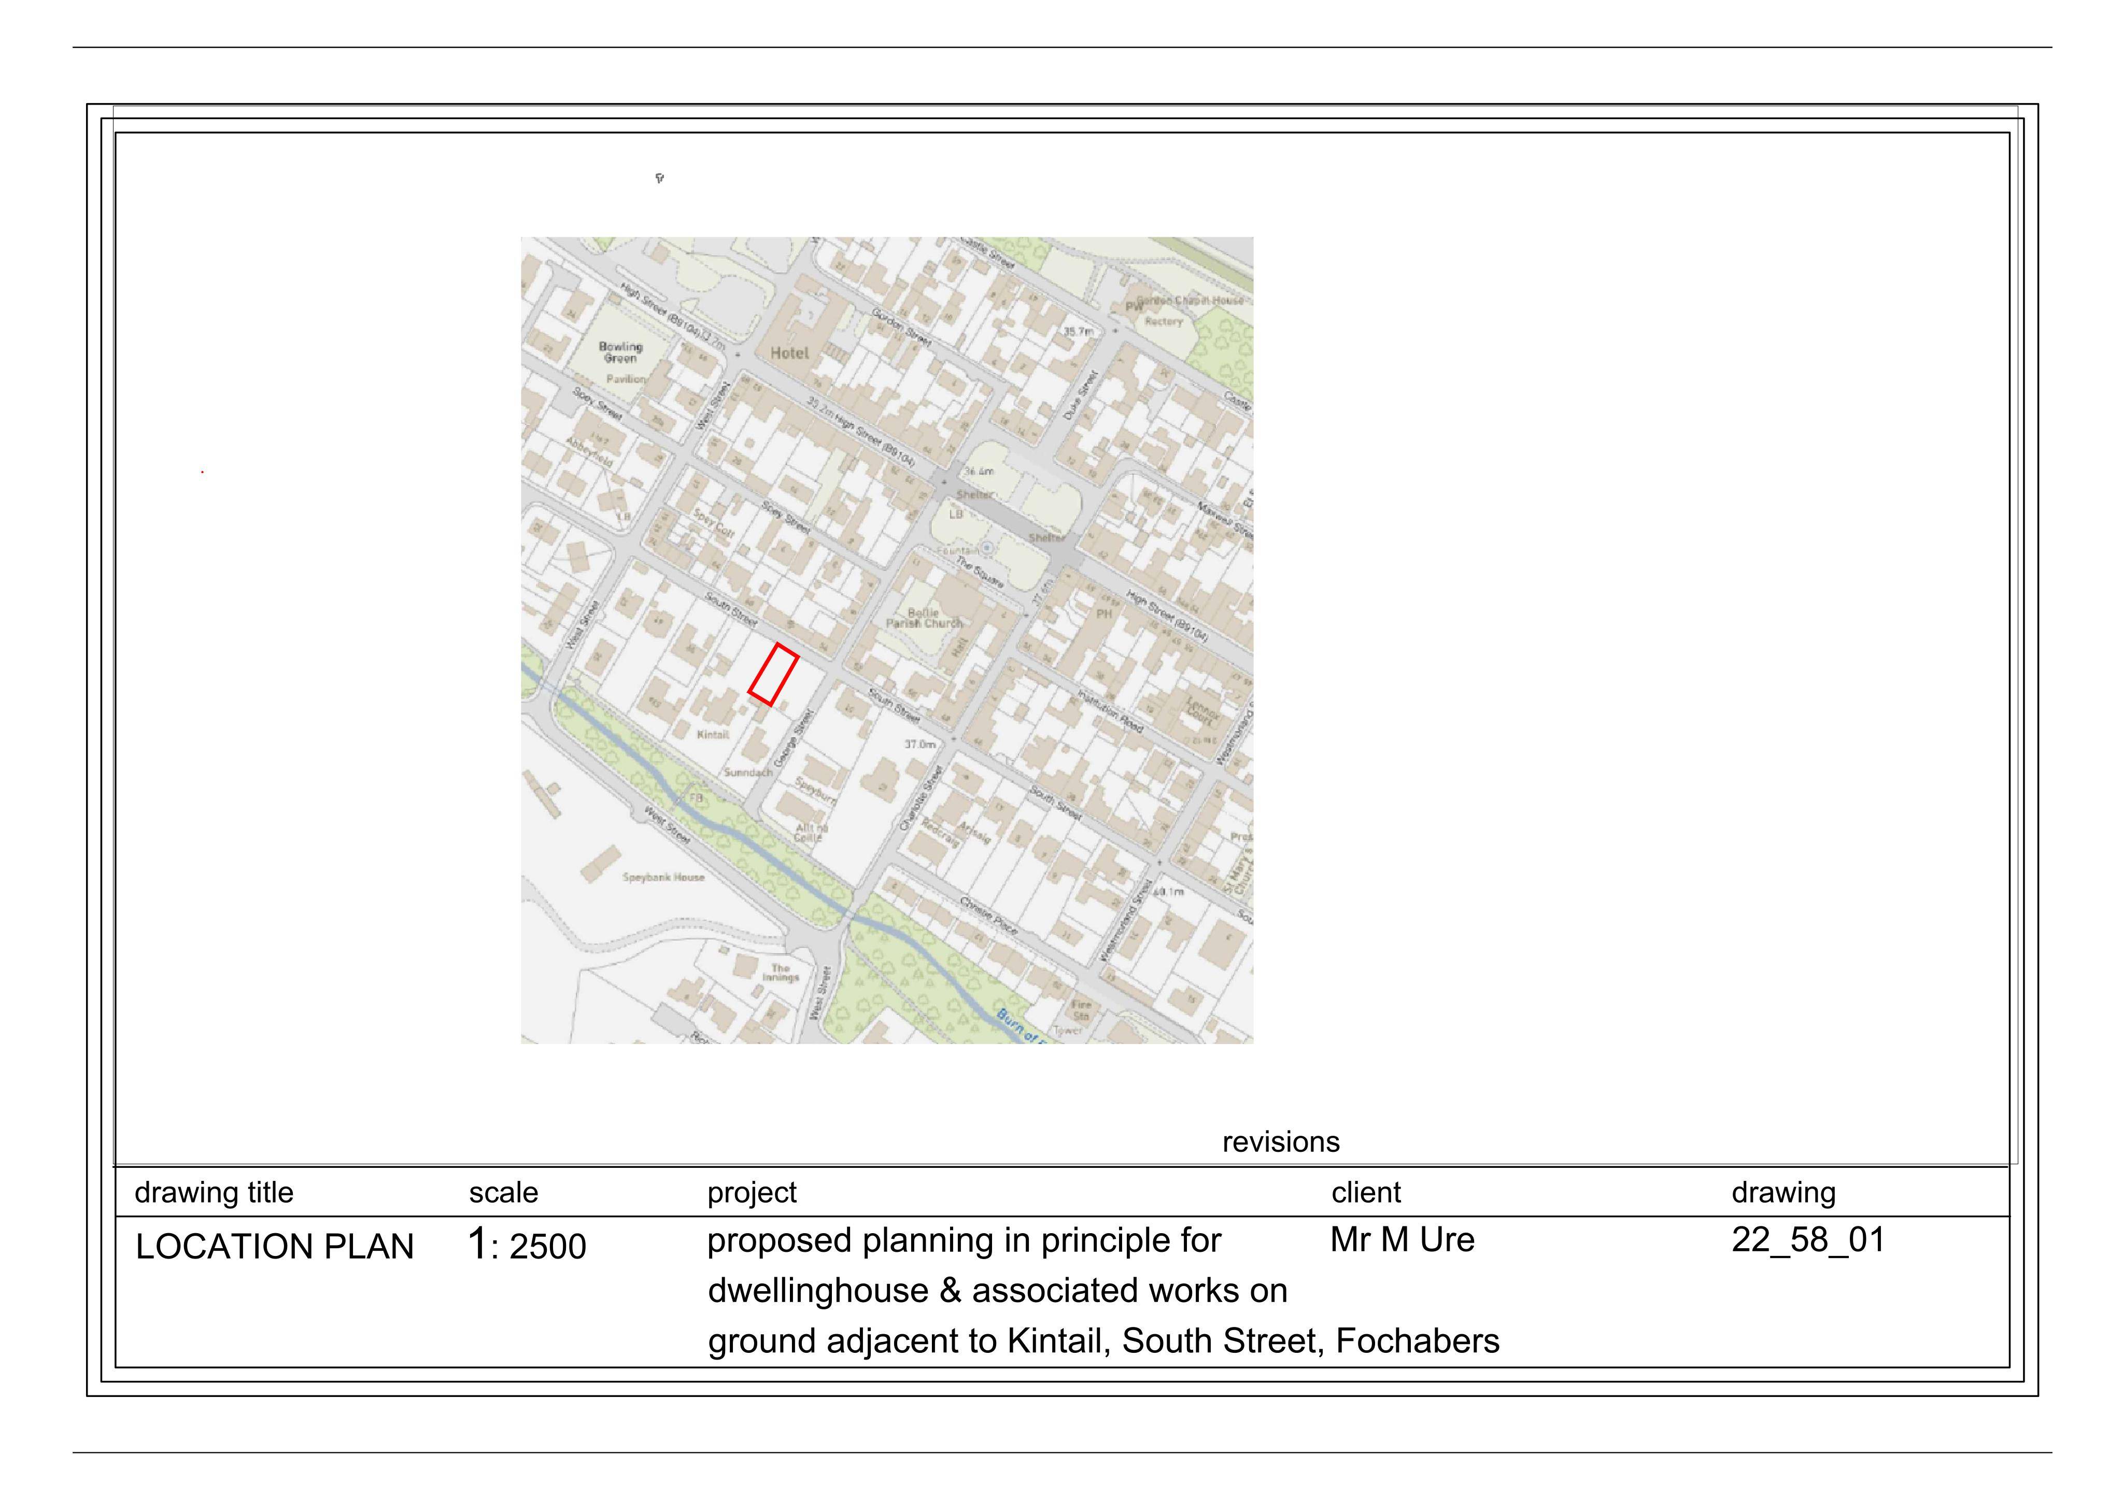Click the "George Street" road label
Image resolution: width=2123 pixels, height=1500 pixels.
[x=794, y=737]
